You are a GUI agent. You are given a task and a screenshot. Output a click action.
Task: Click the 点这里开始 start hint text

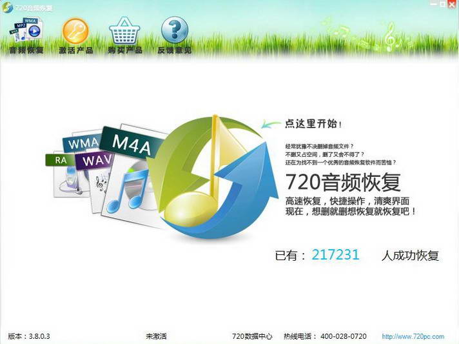(x=313, y=124)
